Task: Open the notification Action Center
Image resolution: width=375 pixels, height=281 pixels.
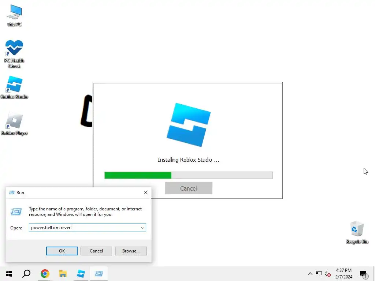Action: coord(364,274)
